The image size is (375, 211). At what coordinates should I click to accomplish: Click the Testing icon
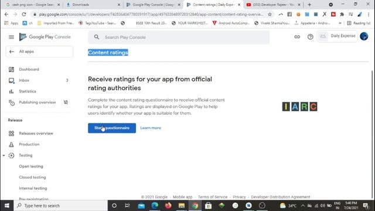click(x=11, y=155)
